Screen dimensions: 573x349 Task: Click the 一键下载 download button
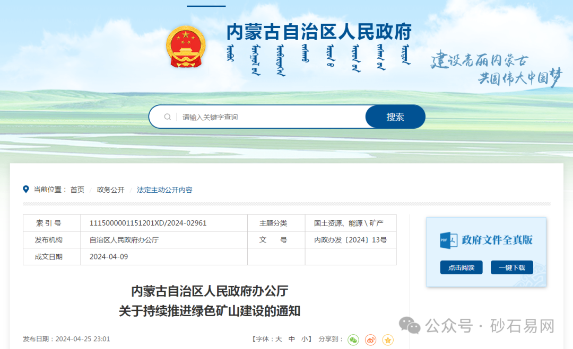click(511, 267)
